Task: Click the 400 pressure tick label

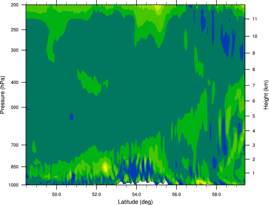Action: coord(15,82)
